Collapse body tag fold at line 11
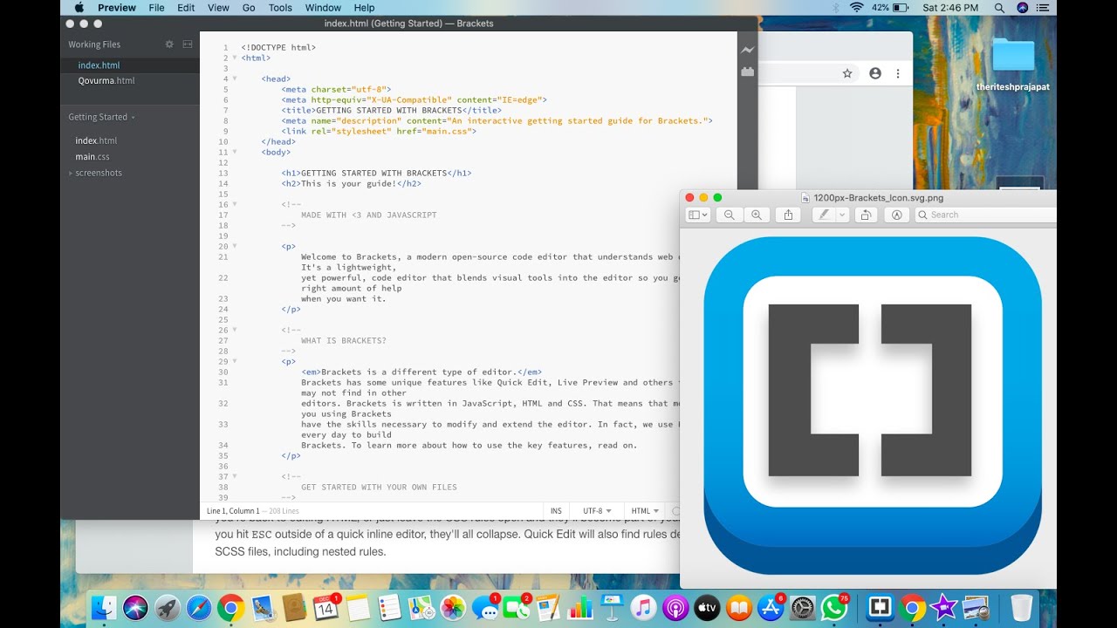 [235, 152]
